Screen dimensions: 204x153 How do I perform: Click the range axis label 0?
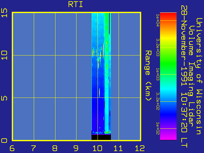pos(4,141)
